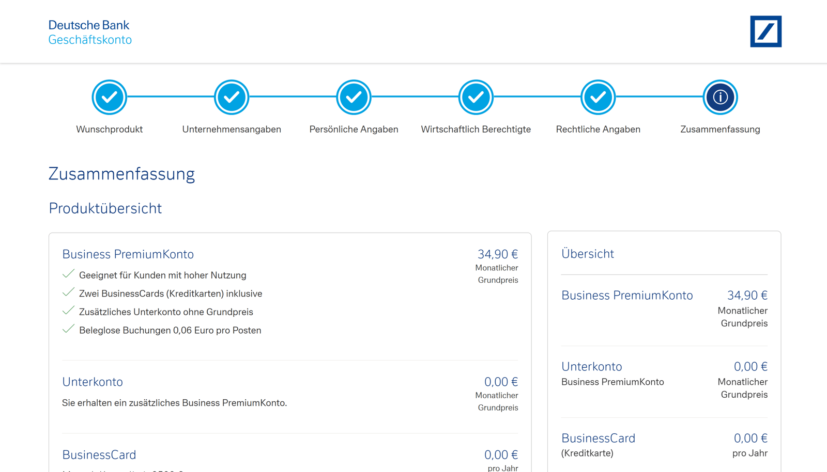Click checkmark beside 'Zusätzliches Unterkonto' feature
This screenshot has height=472, width=827.
(68, 311)
